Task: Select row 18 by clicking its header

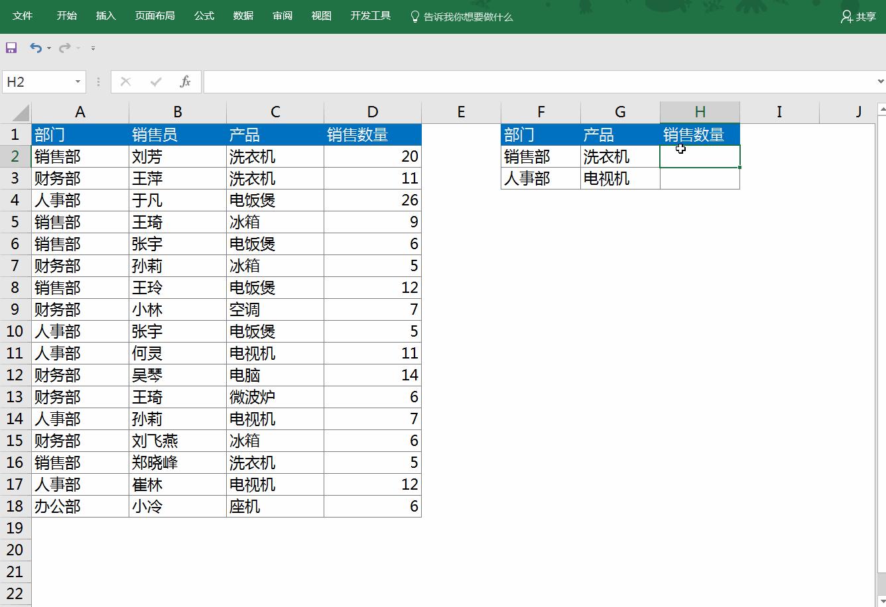Action: (x=15, y=506)
